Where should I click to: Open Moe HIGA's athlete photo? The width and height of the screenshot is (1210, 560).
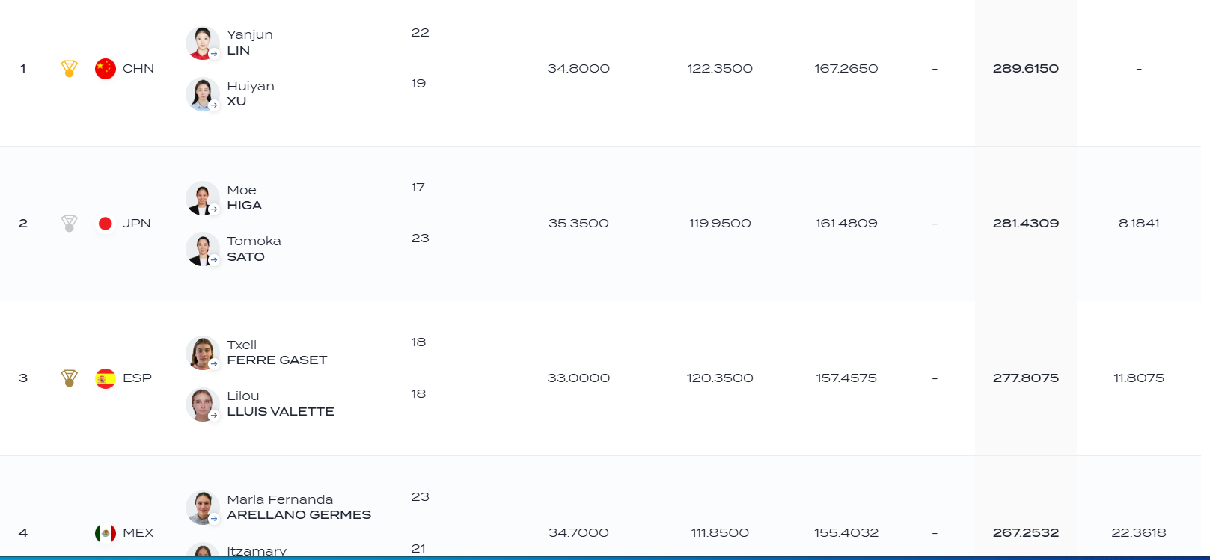(x=202, y=197)
